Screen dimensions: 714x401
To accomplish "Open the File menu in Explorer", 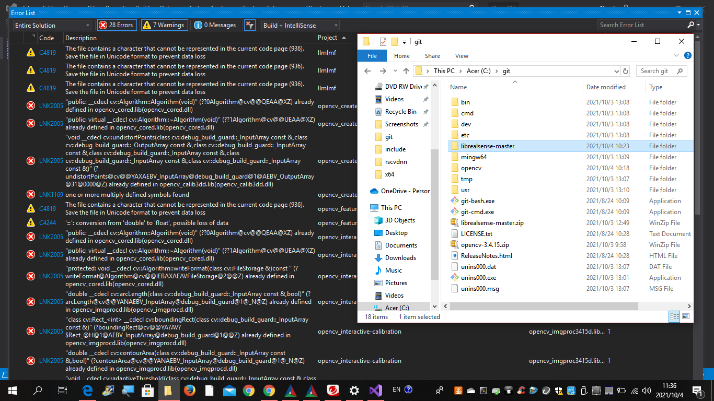I will 372,55.
